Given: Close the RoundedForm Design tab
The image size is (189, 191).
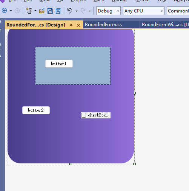Looking at the screenshot, I should click(x=78, y=25).
